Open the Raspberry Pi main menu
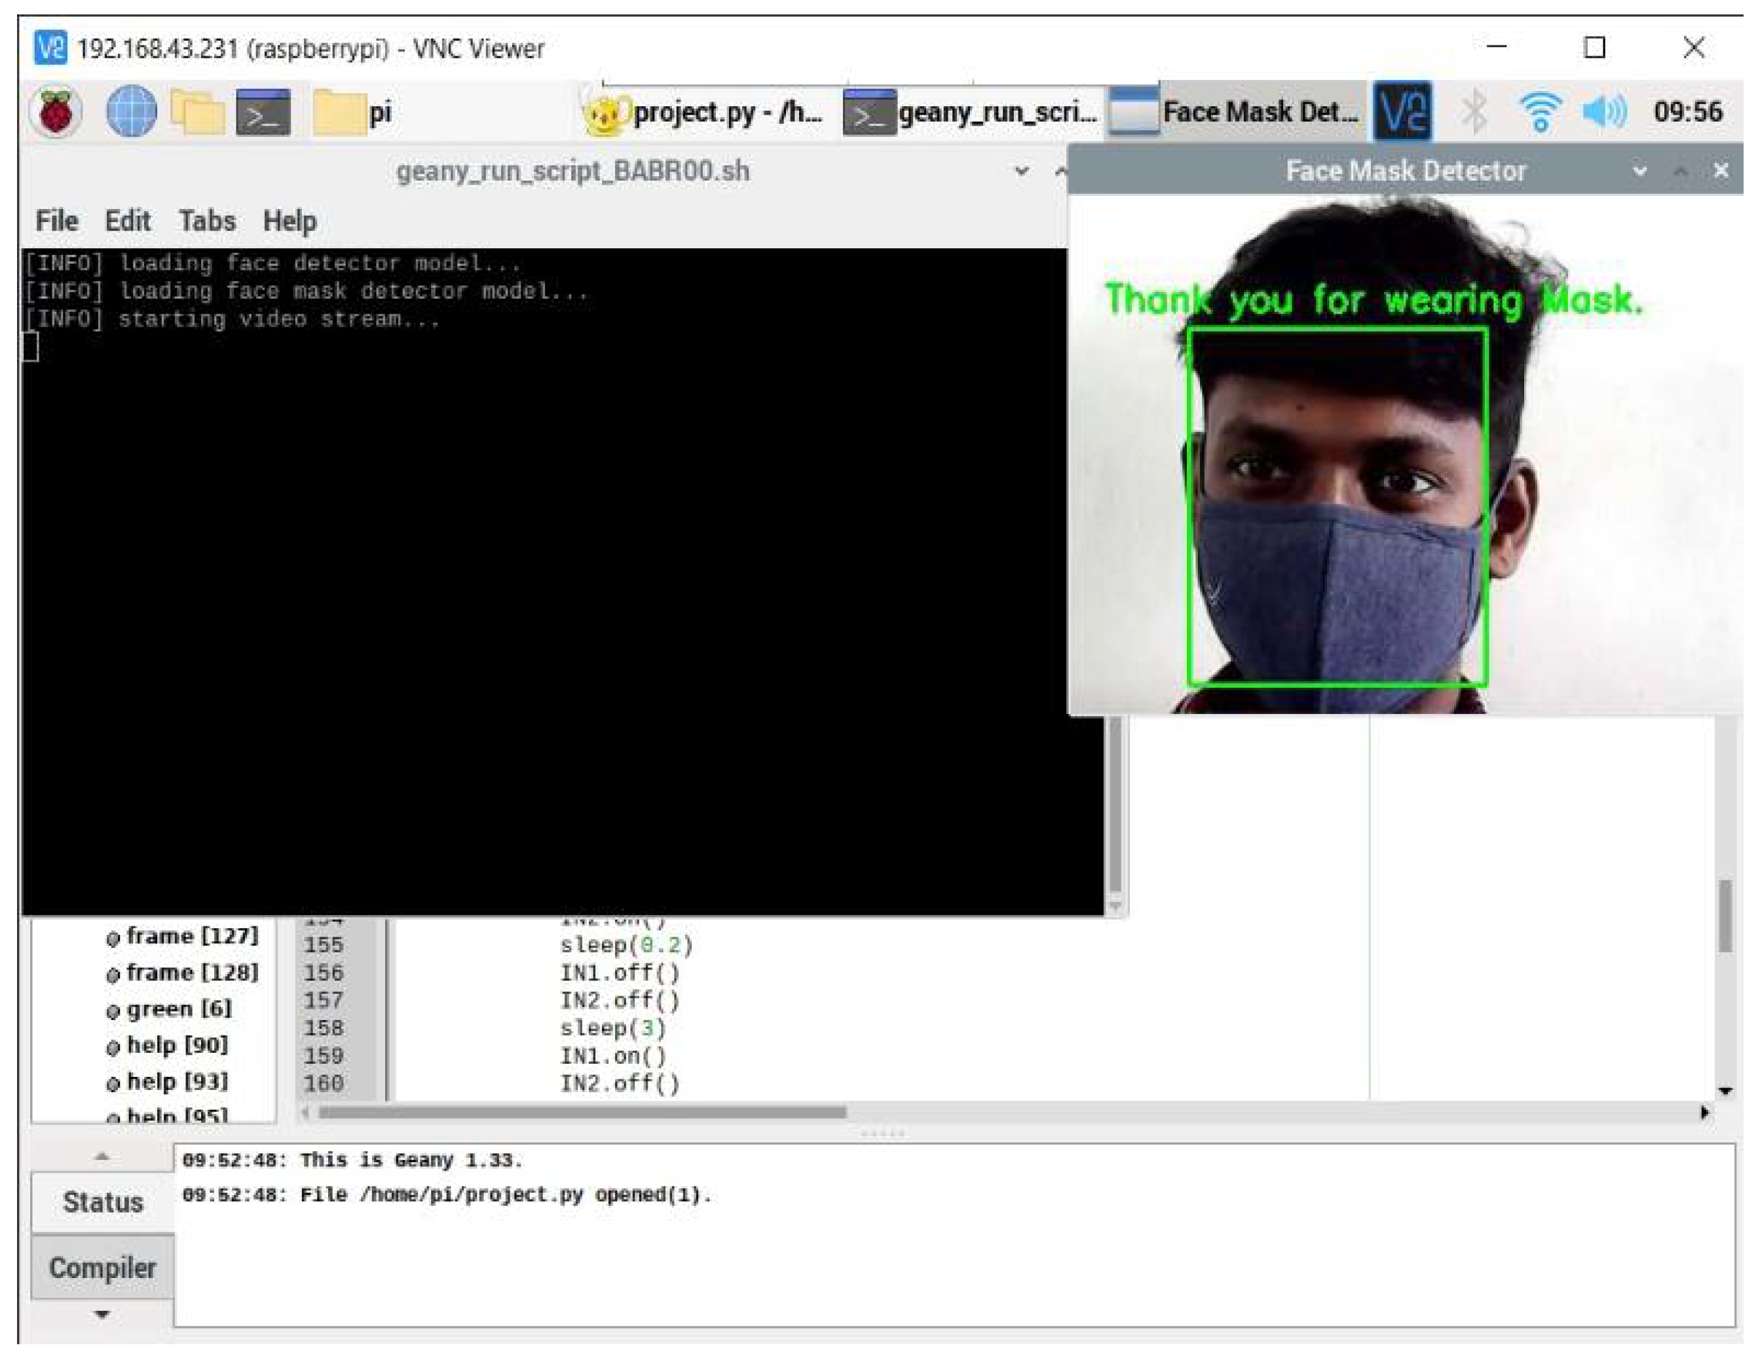 pyautogui.click(x=56, y=112)
